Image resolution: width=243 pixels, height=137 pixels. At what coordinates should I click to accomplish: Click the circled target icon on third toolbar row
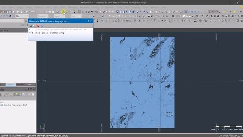200,21
